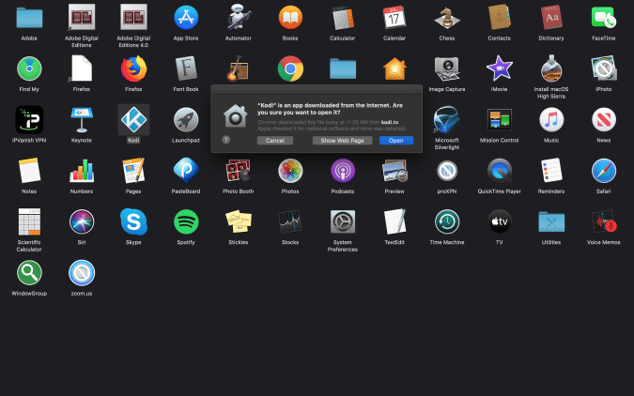The width and height of the screenshot is (634, 396).
Task: Open the Find My app
Action: (29, 69)
